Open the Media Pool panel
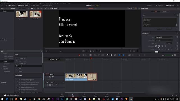Screen dimensions: 180x101 coord(11,6)
